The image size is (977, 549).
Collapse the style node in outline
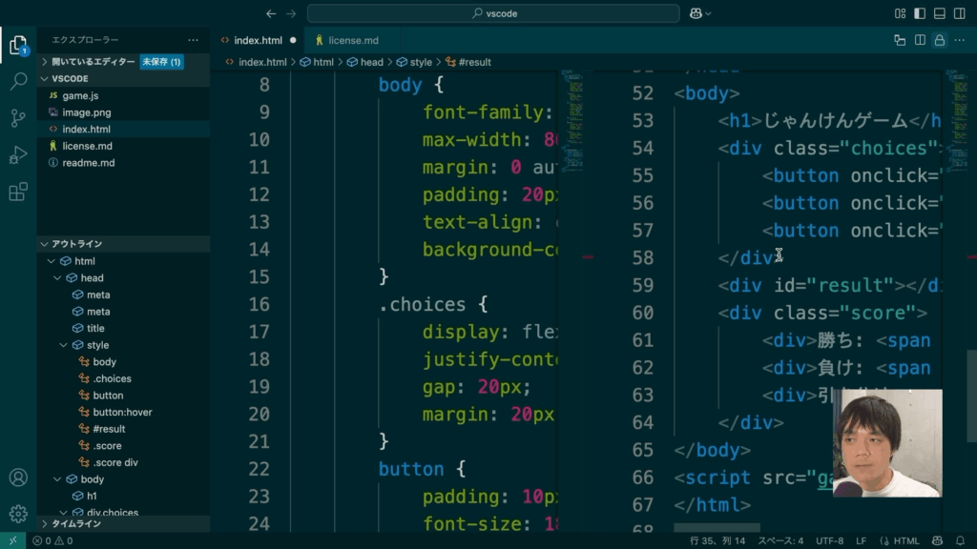coord(64,345)
